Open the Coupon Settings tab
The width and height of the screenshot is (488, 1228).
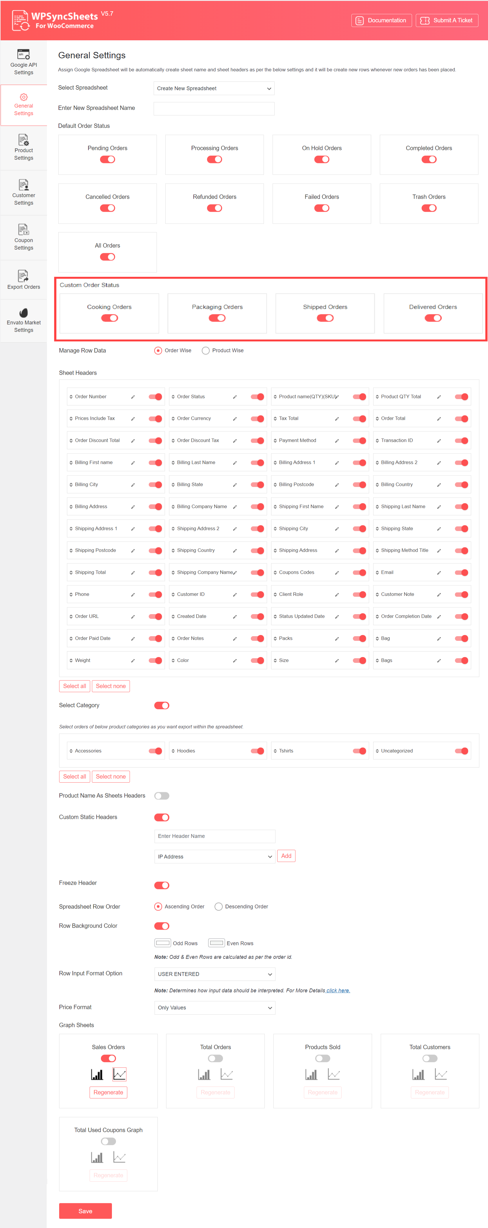click(24, 237)
